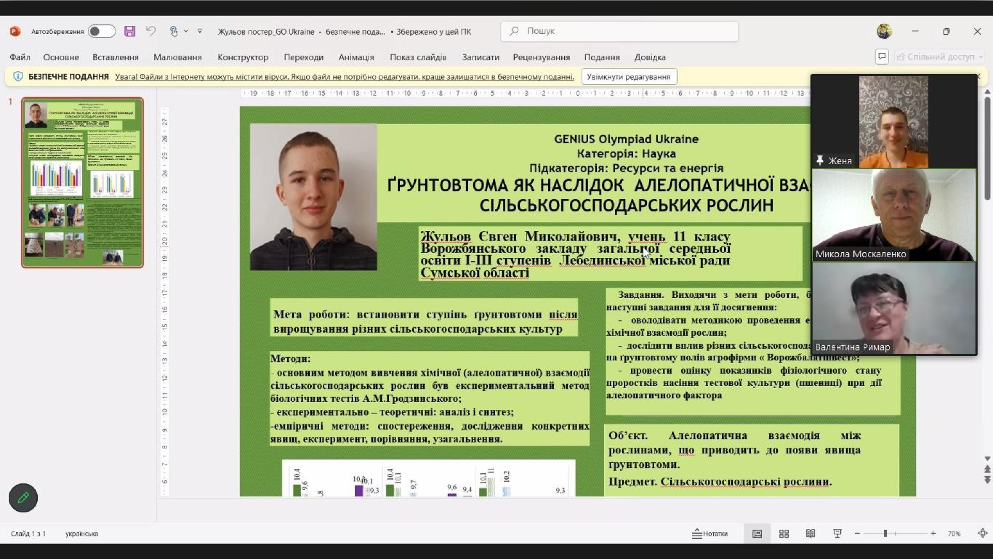
Task: Click the comments speech bubble icon
Action: point(882,56)
